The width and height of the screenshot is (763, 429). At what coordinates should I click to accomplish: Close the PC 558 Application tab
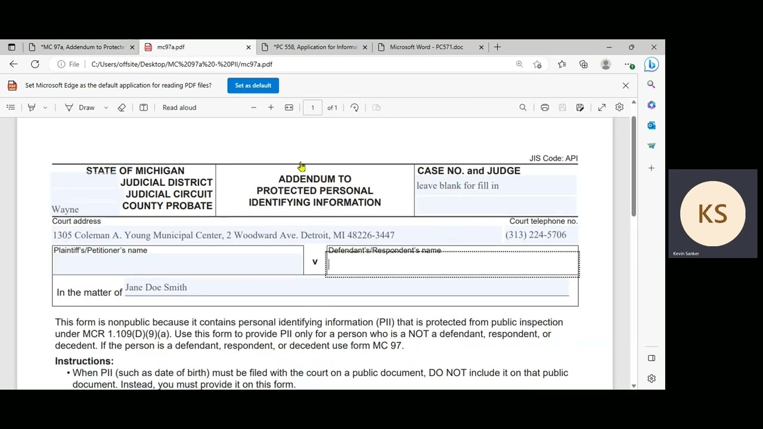click(x=365, y=47)
